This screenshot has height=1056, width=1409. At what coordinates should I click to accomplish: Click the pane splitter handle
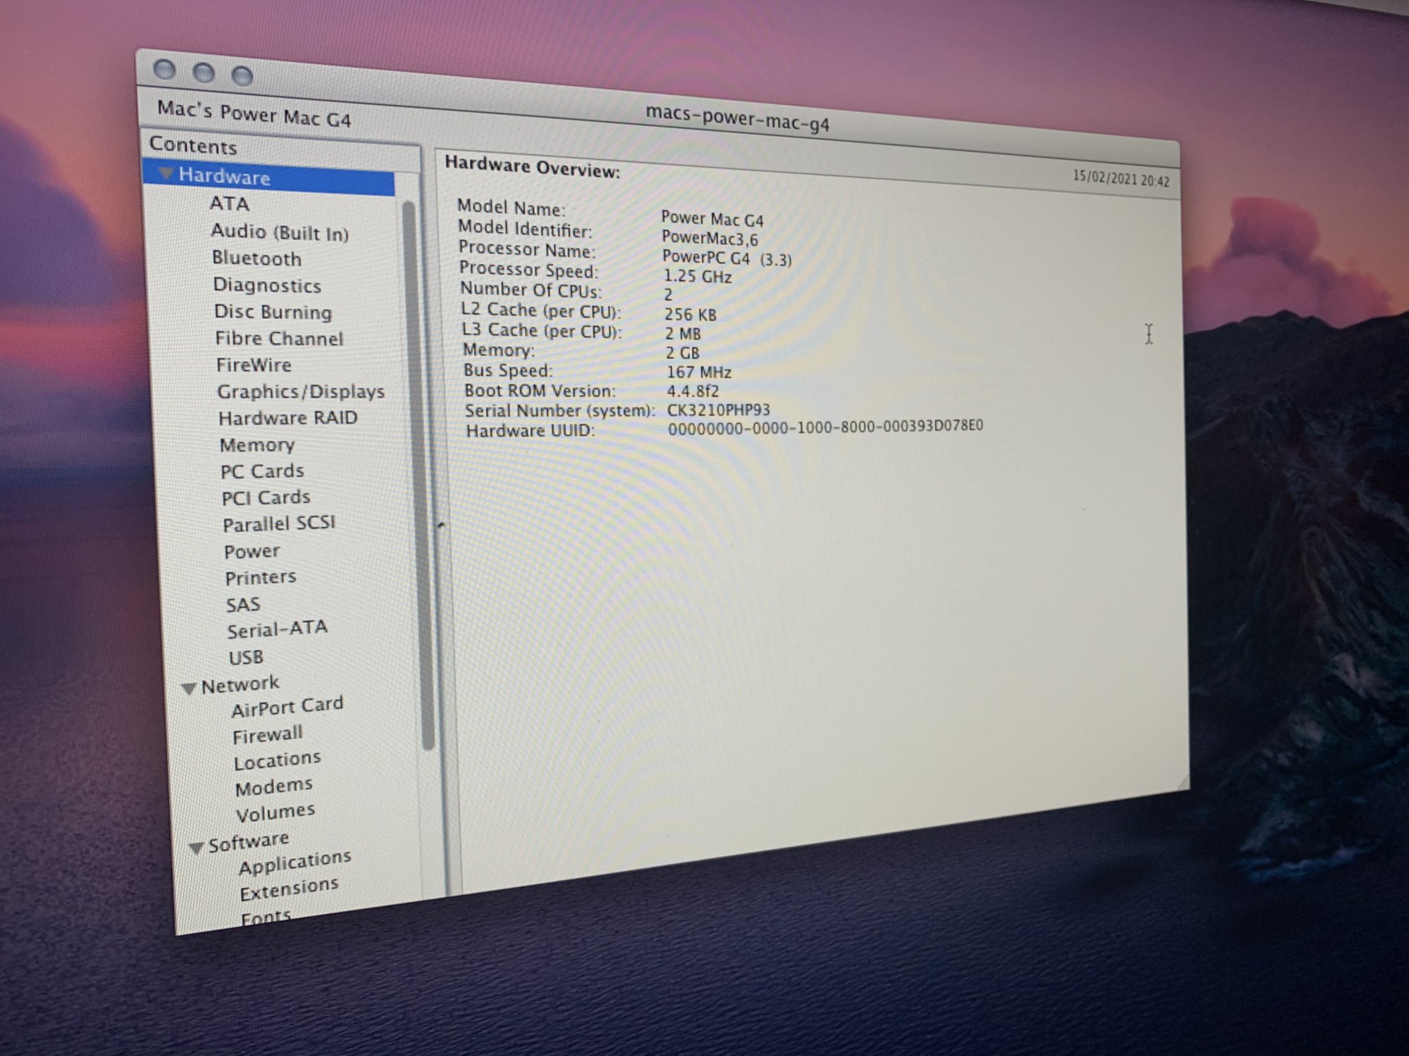coord(441,525)
